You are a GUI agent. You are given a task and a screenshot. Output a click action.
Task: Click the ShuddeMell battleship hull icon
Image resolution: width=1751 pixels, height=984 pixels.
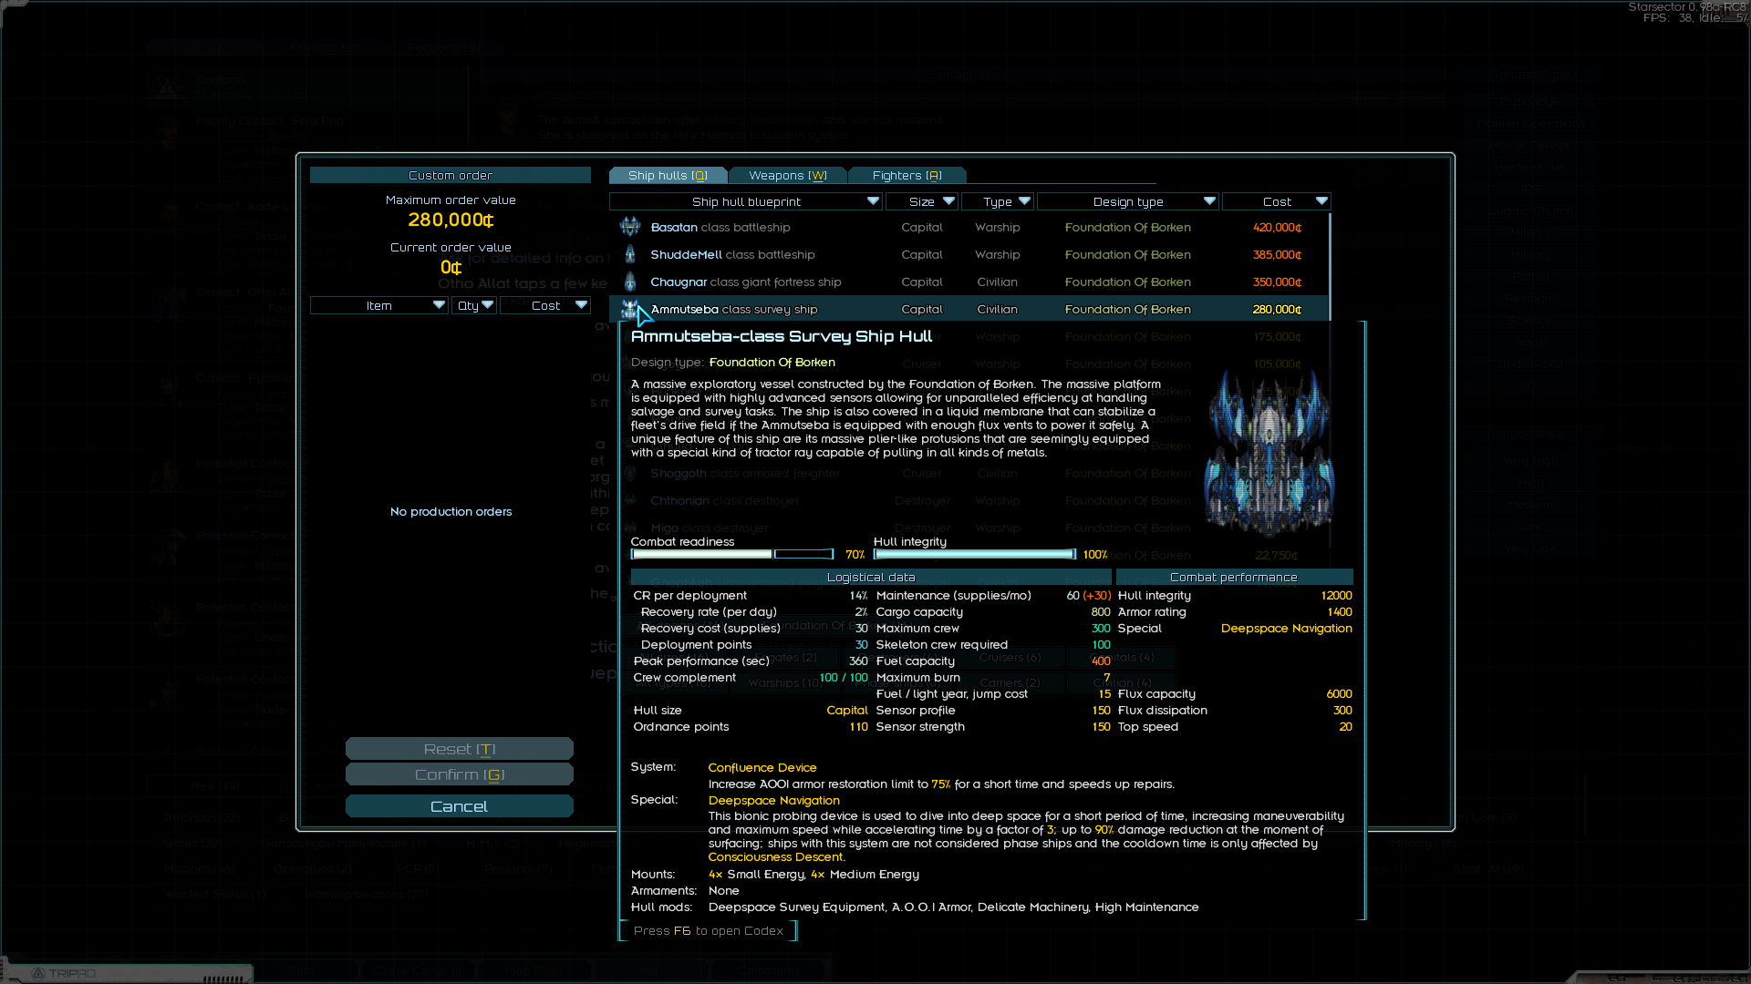coord(629,254)
